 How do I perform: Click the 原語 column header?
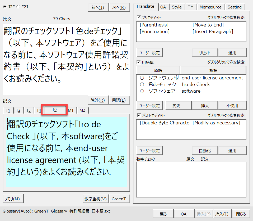coord(158,70)
